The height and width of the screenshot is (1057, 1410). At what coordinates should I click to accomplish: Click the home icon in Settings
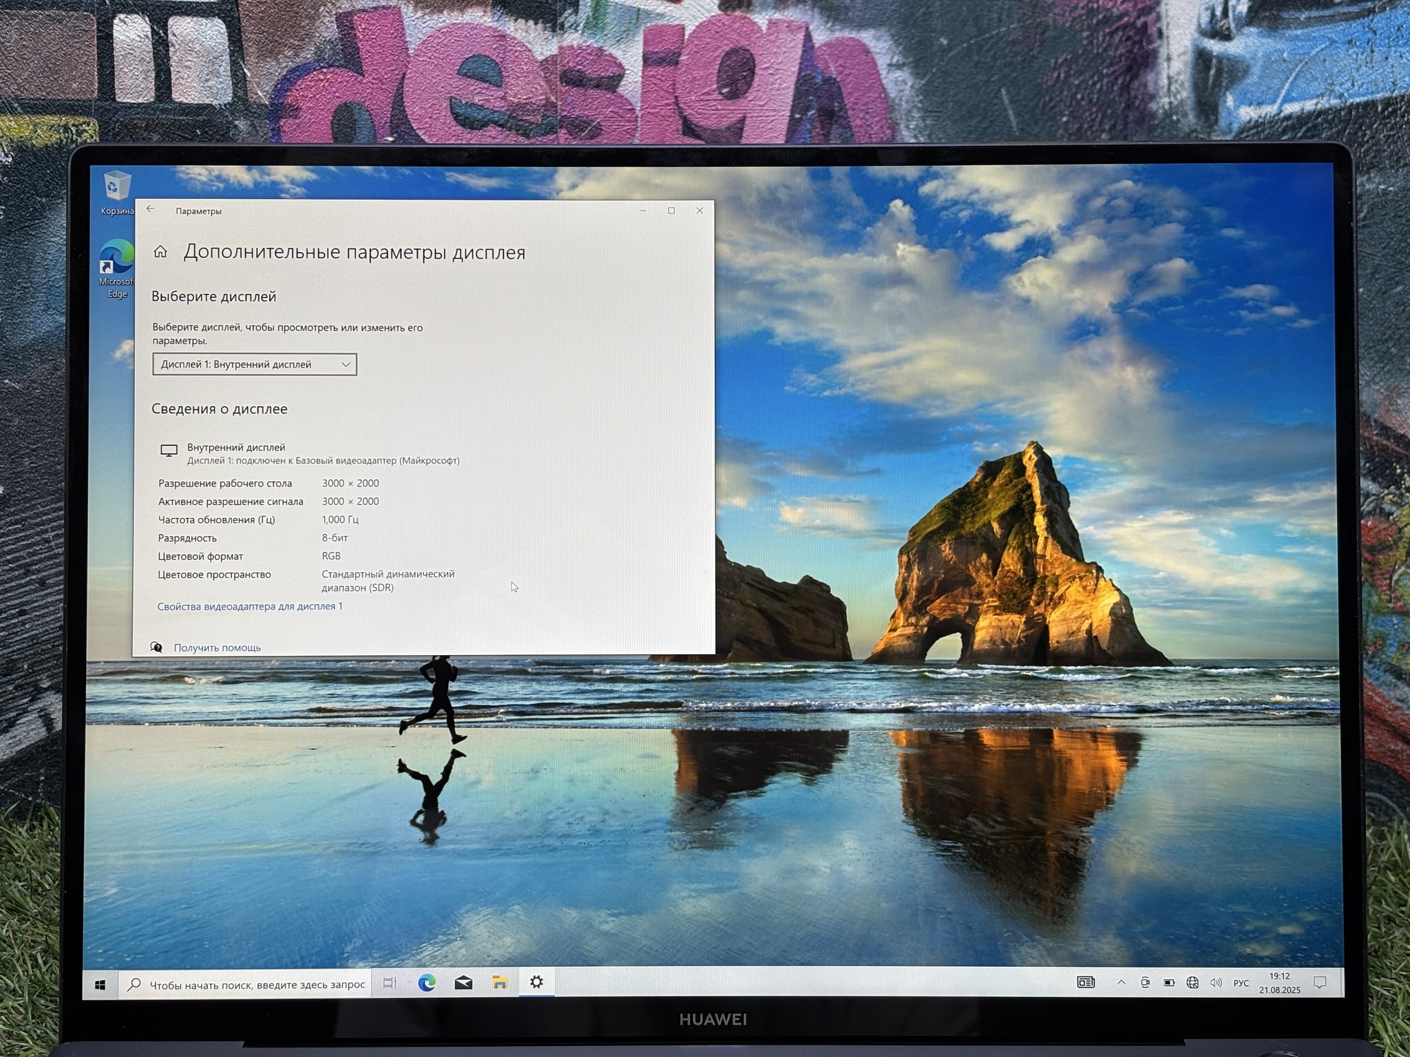click(160, 252)
